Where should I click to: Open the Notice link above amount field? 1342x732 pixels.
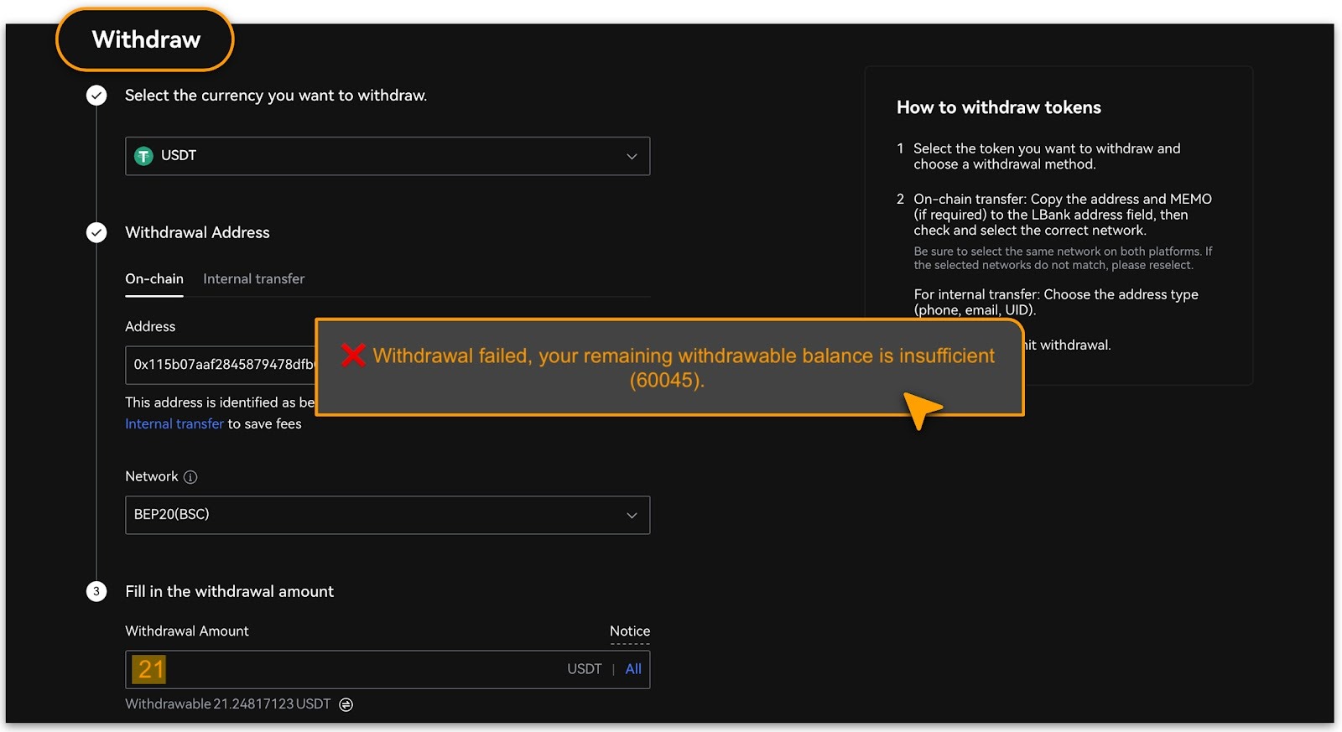pos(629,631)
